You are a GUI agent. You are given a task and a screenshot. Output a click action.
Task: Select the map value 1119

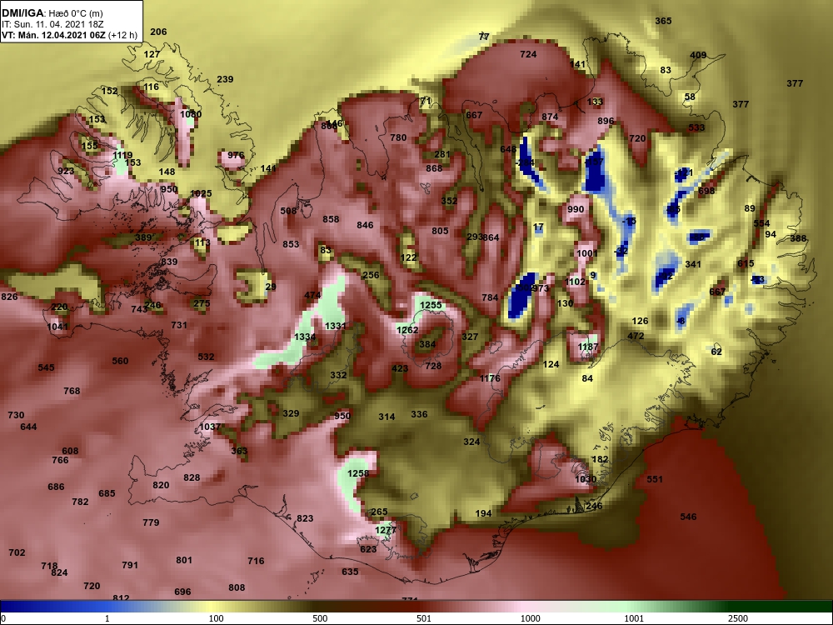click(122, 156)
